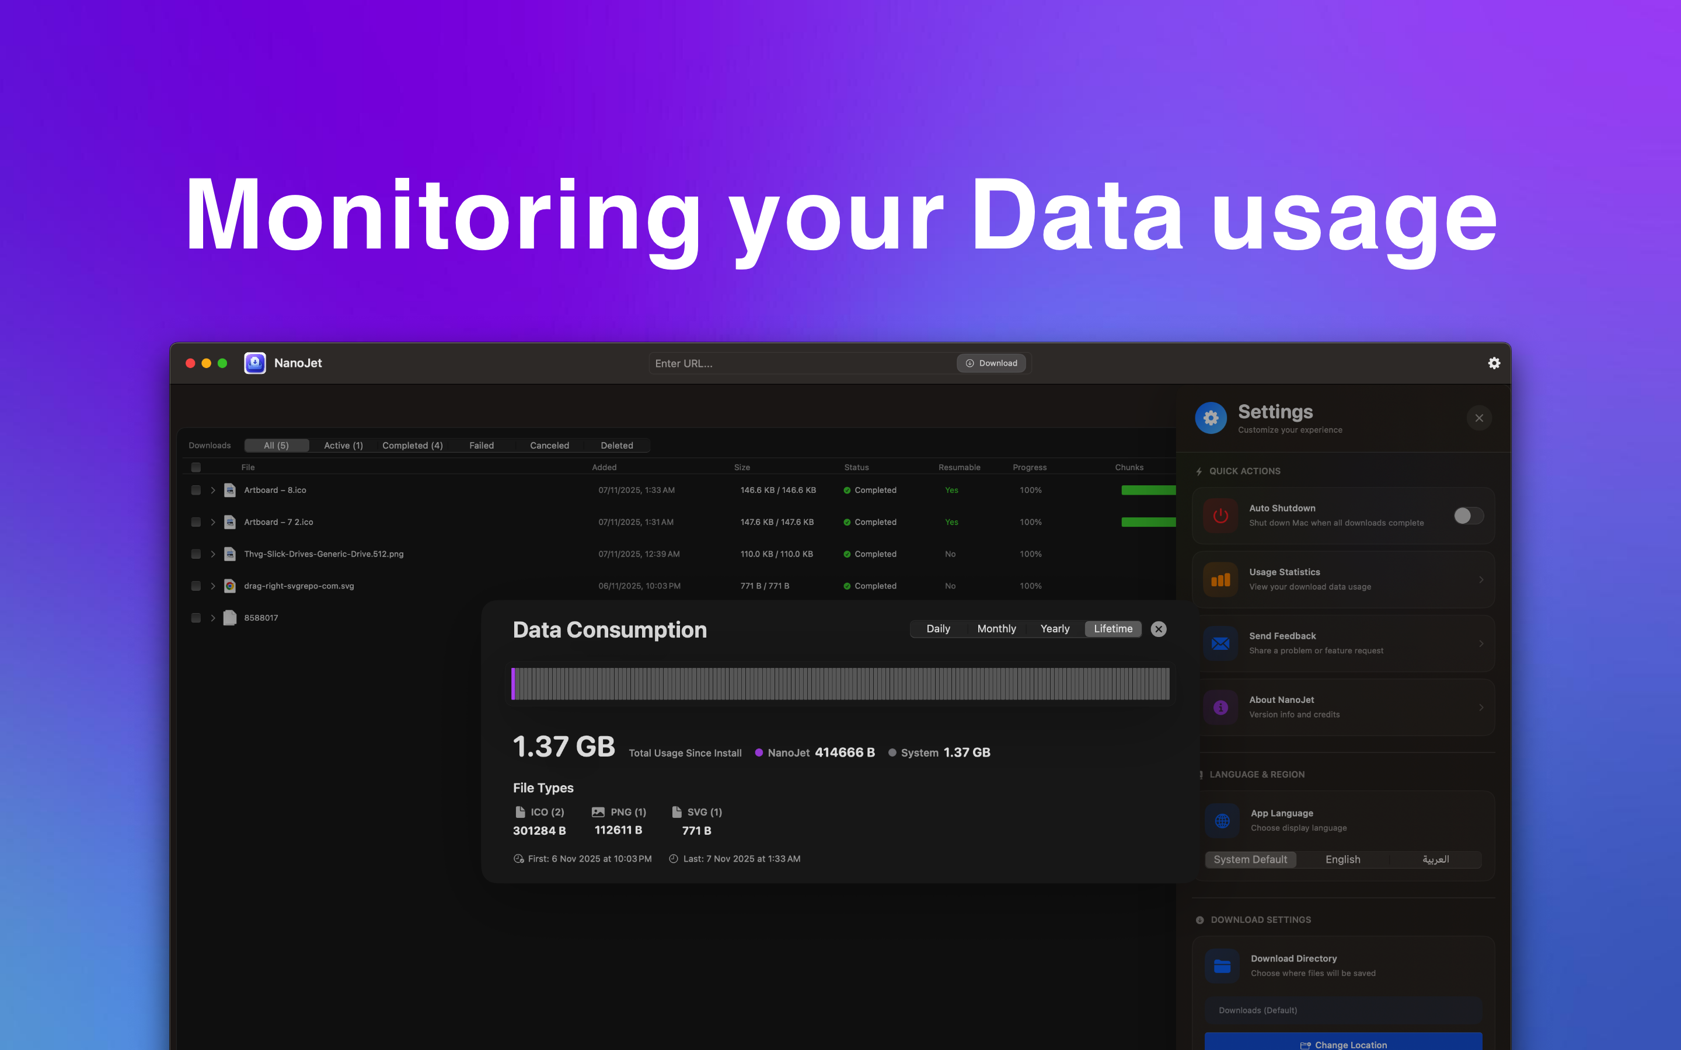Click the green chunks bar for Artboard – 8.ico
This screenshot has height=1050, width=1681.
[x=1149, y=490]
